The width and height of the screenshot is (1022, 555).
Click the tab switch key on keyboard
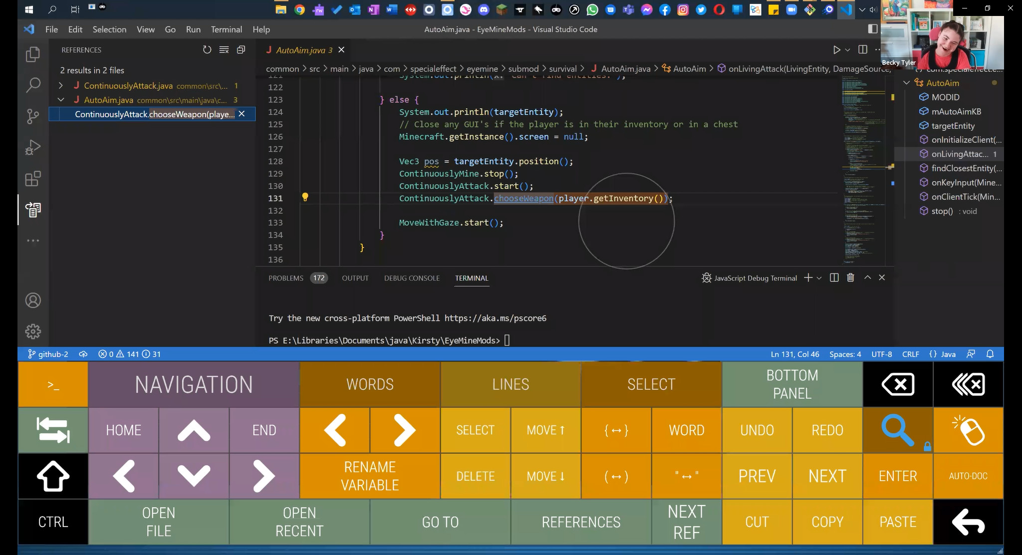click(x=53, y=430)
